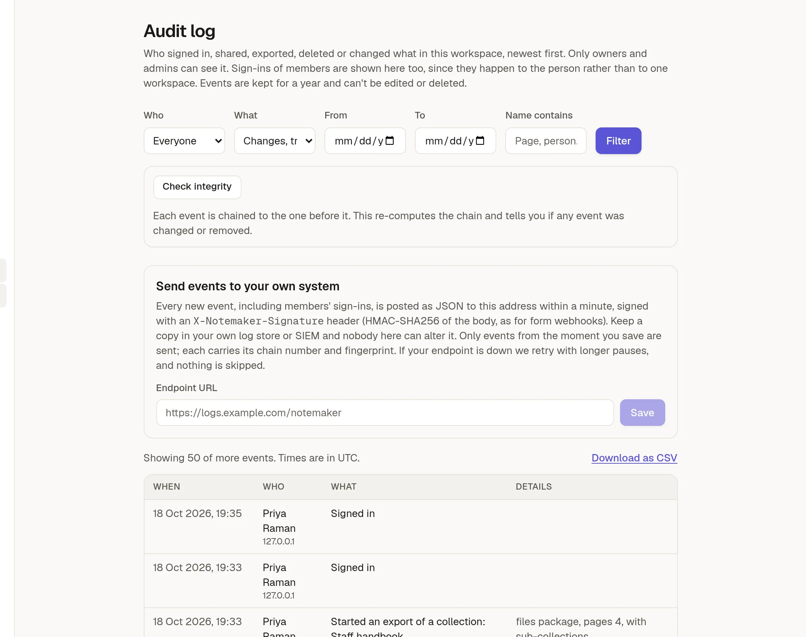
Task: Click the Save endpoint button
Action: pyautogui.click(x=642, y=413)
